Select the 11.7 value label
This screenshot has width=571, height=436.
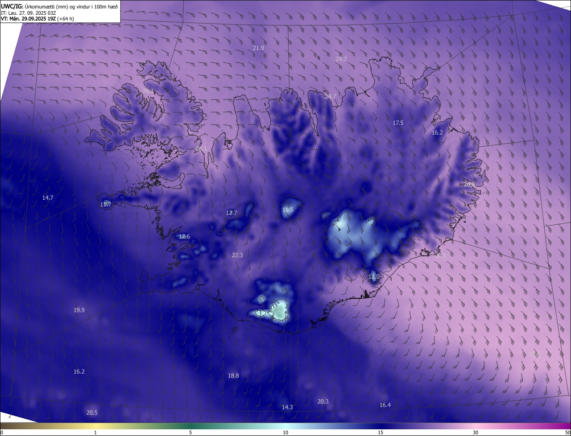tap(106, 204)
